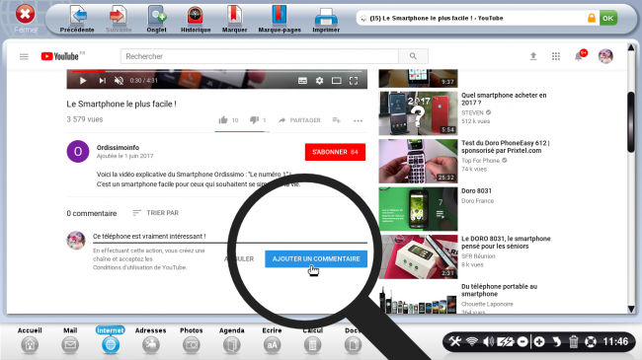Click the video progress bar
The image size is (642, 360).
pos(217,71)
